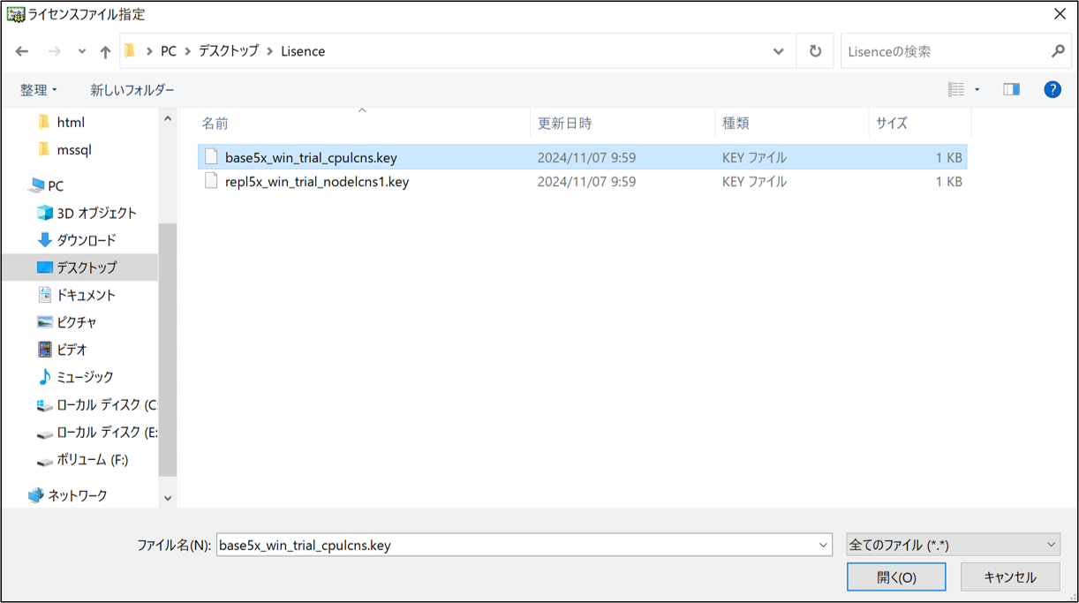The height and width of the screenshot is (603, 1079).
Task: Expand the view options dropdown arrow
Action: coord(977,89)
